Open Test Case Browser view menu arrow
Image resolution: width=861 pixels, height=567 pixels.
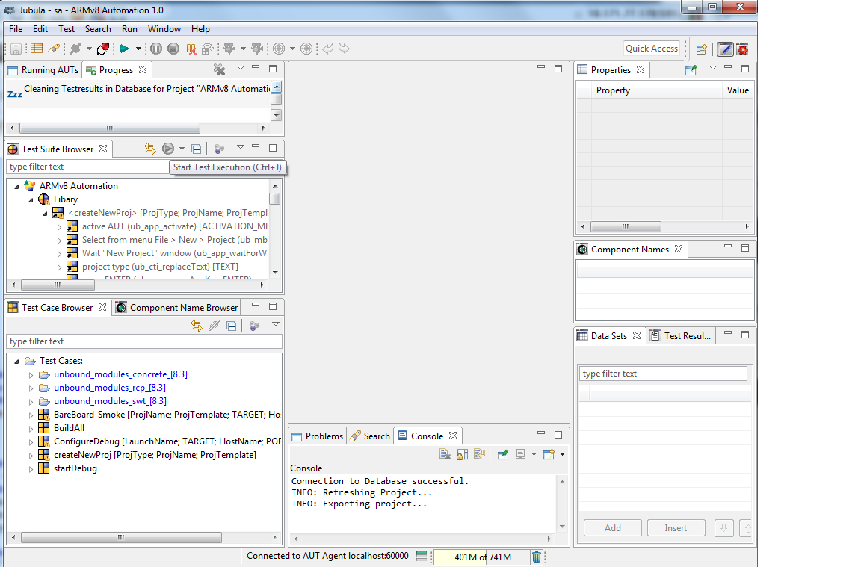coord(276,324)
